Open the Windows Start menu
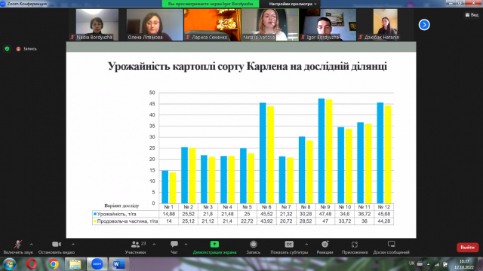 [x=9, y=264]
